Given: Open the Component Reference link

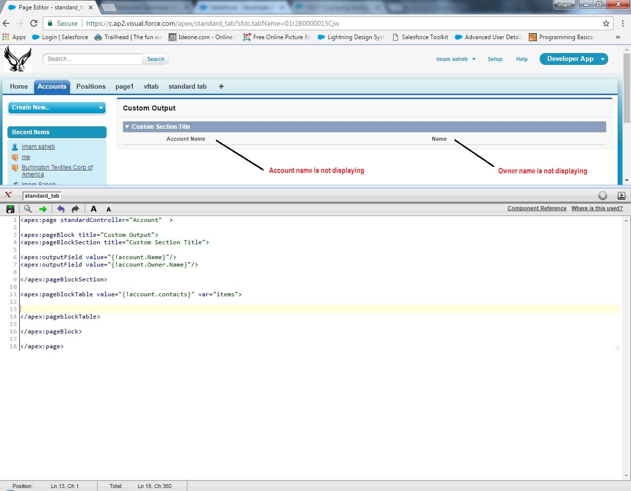Looking at the screenshot, I should click(536, 208).
